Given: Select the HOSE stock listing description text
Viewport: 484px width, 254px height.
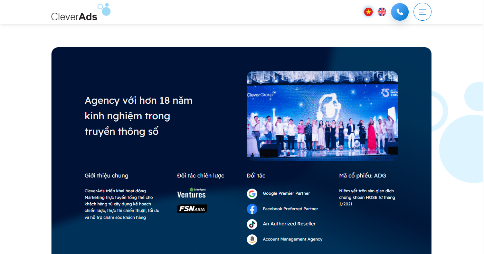Looking at the screenshot, I should click(x=367, y=197).
